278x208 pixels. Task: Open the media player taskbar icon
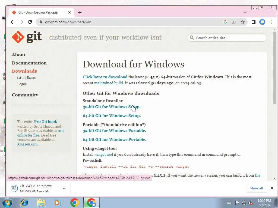click(x=58, y=203)
